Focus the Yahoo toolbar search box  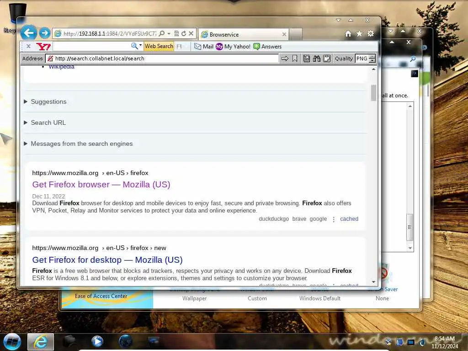tap(91, 46)
